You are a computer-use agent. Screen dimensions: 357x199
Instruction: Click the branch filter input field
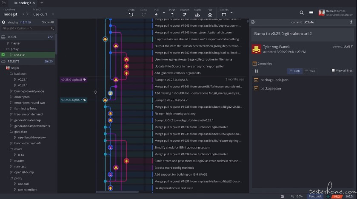point(28,28)
